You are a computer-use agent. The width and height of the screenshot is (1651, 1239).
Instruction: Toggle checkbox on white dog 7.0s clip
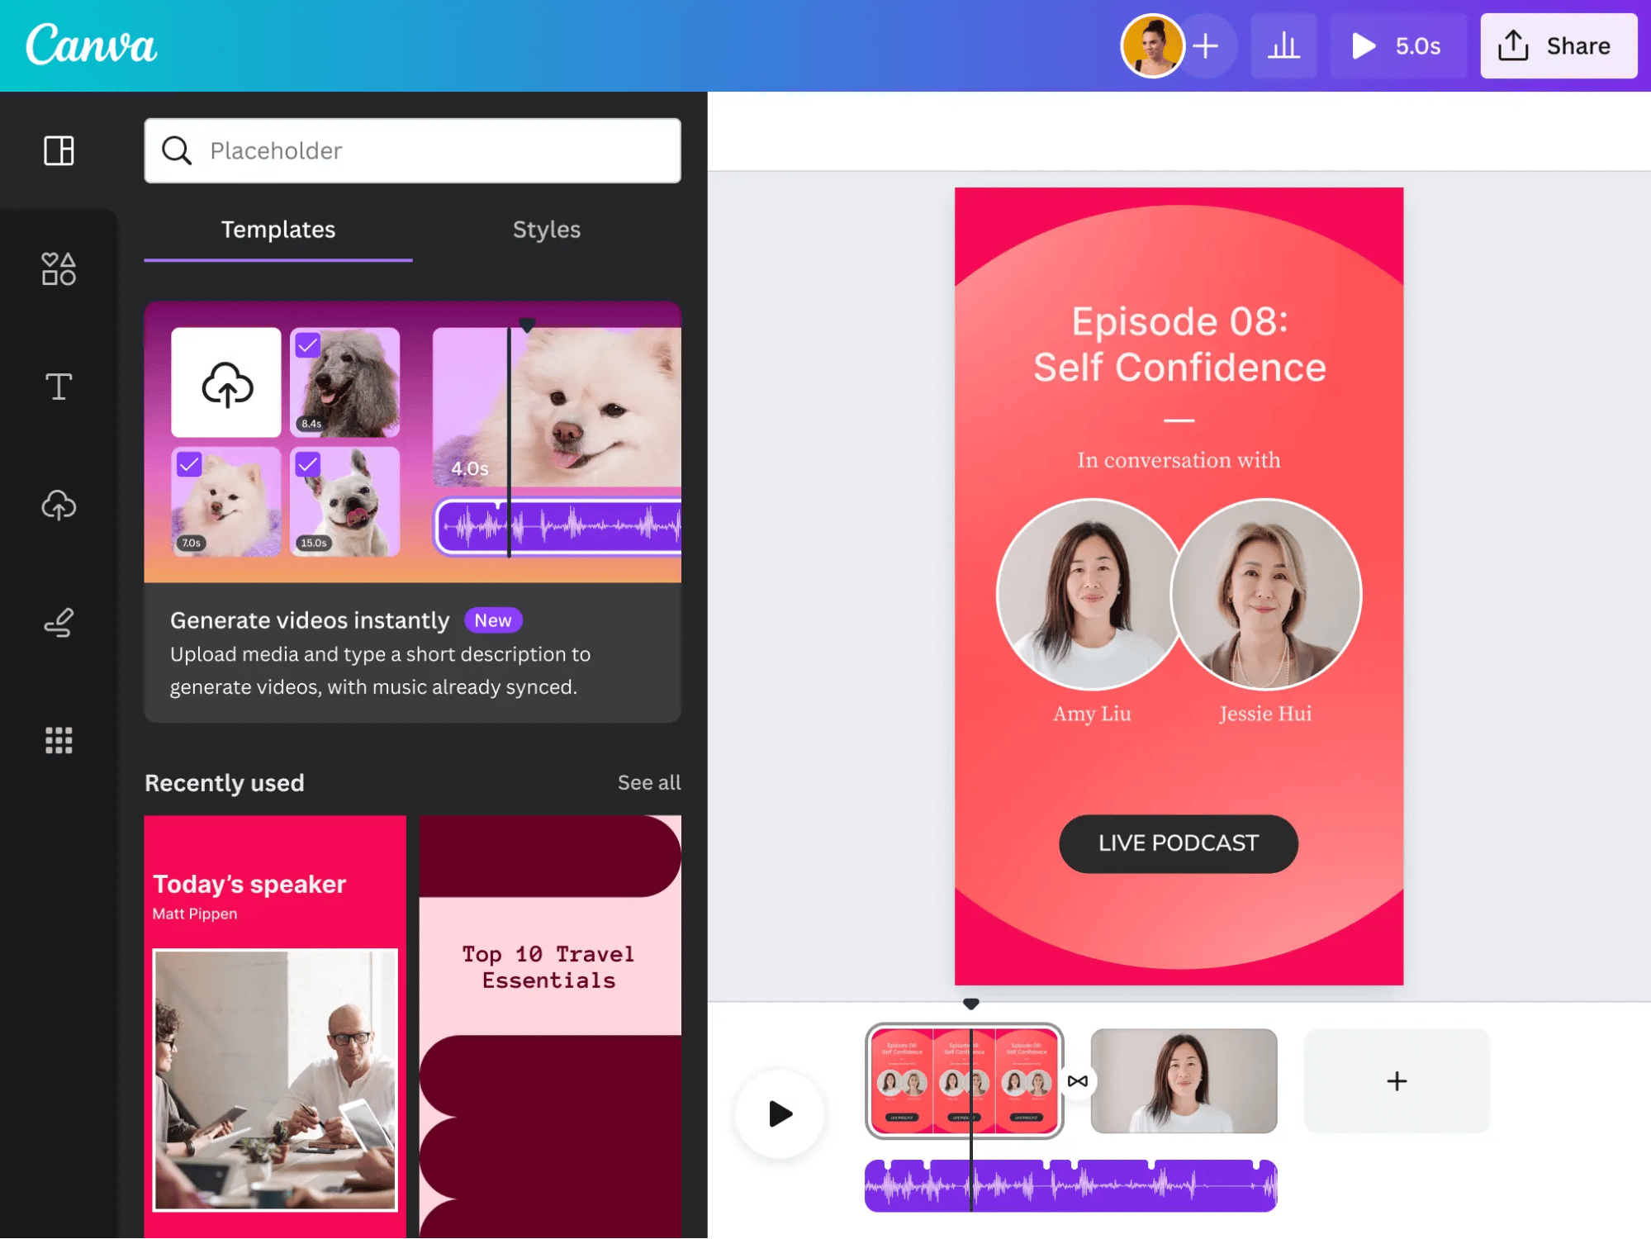pos(188,461)
